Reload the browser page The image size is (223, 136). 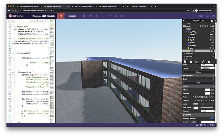pyautogui.click(x=16, y=11)
